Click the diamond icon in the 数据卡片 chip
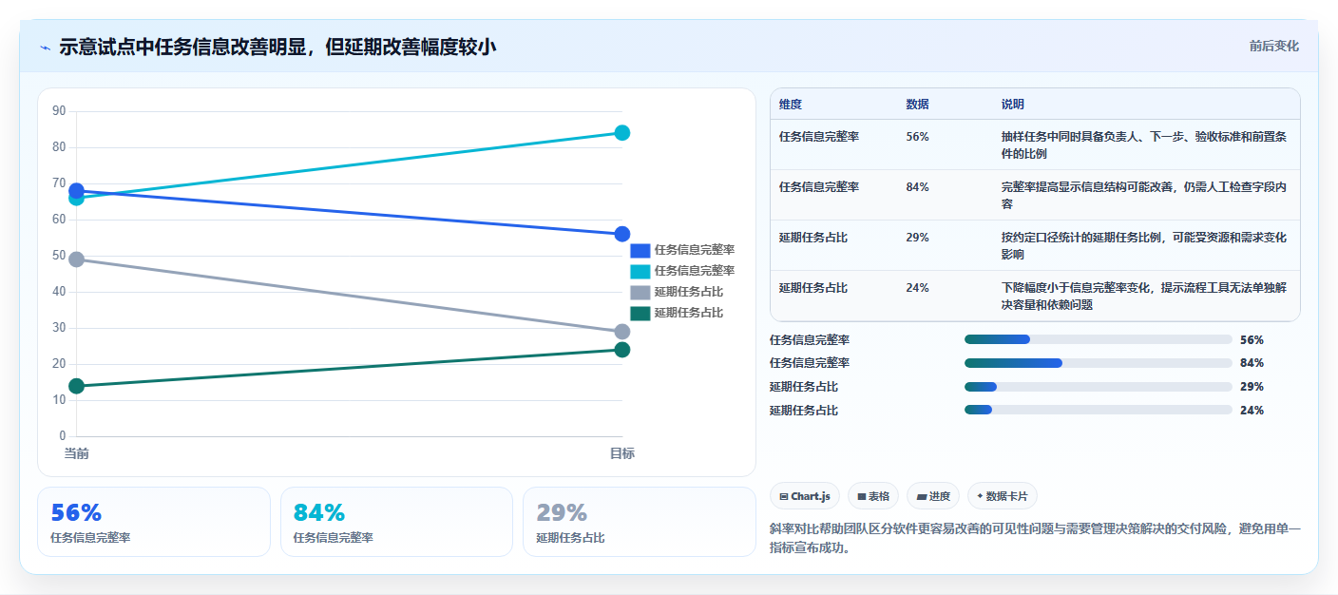The image size is (1338, 595). click(980, 496)
